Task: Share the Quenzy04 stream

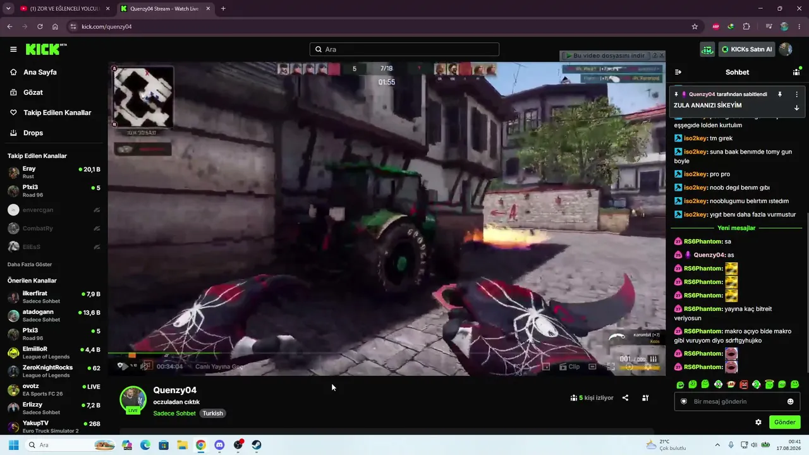Action: click(625, 398)
